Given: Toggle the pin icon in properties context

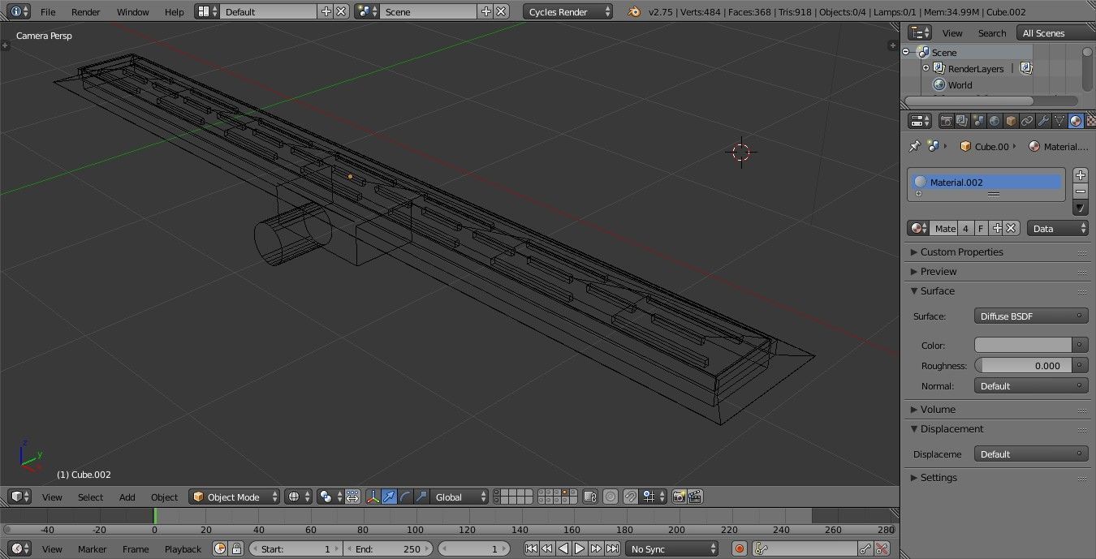Looking at the screenshot, I should (x=915, y=146).
